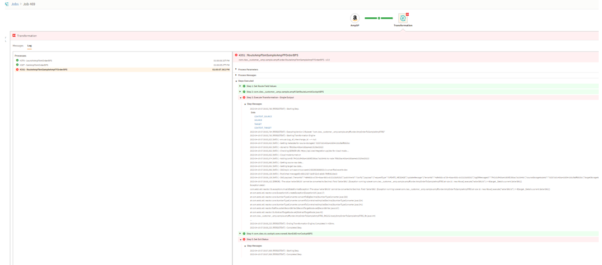Expand Step 1: Set Route Field Values
The width and height of the screenshot is (602, 265).
[240, 86]
